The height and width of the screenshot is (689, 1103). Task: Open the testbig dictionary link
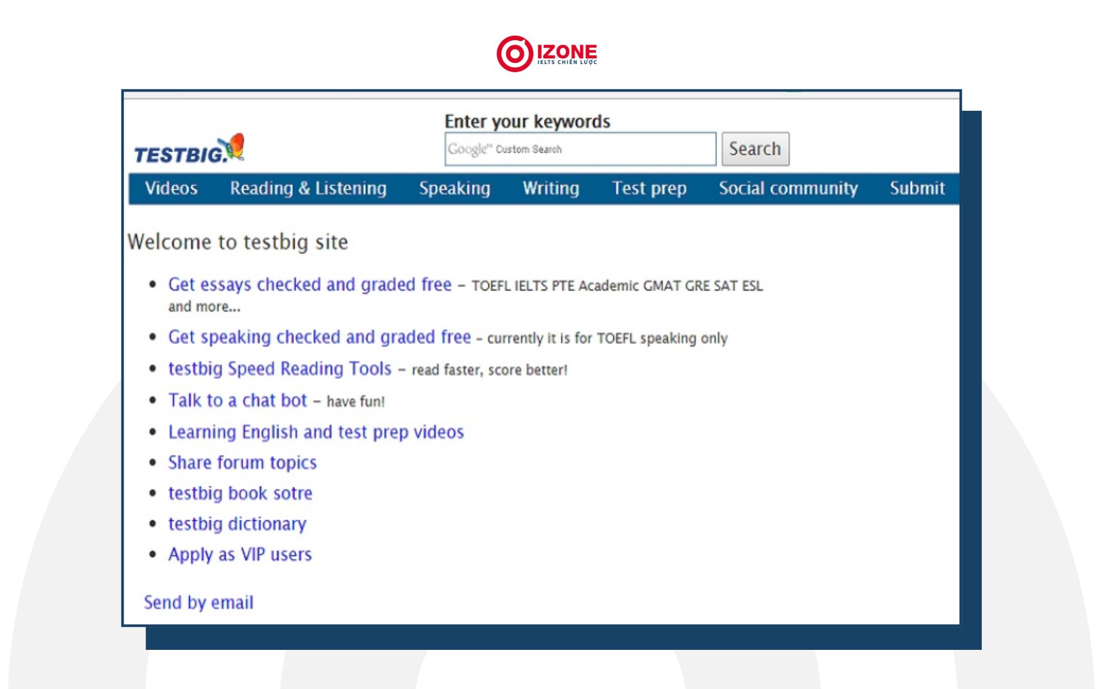click(237, 524)
